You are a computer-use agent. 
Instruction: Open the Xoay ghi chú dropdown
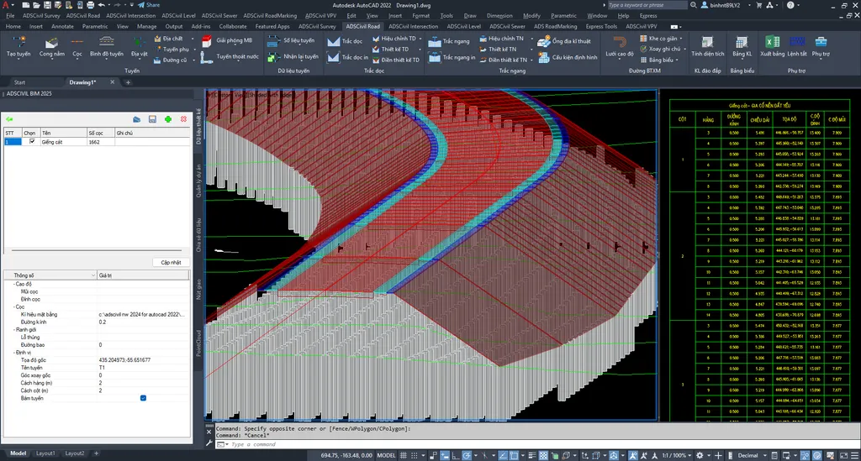coord(684,50)
